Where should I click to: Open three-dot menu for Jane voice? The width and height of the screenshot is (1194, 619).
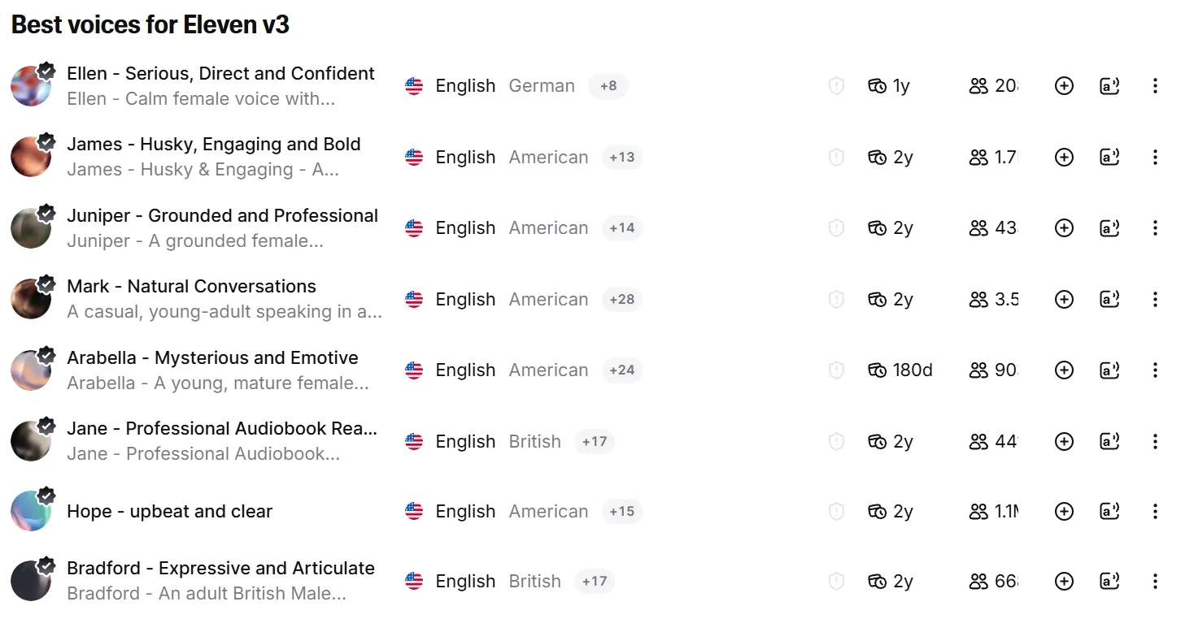[x=1155, y=442]
